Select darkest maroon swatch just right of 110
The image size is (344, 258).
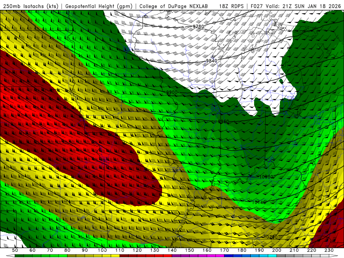tap(124, 255)
